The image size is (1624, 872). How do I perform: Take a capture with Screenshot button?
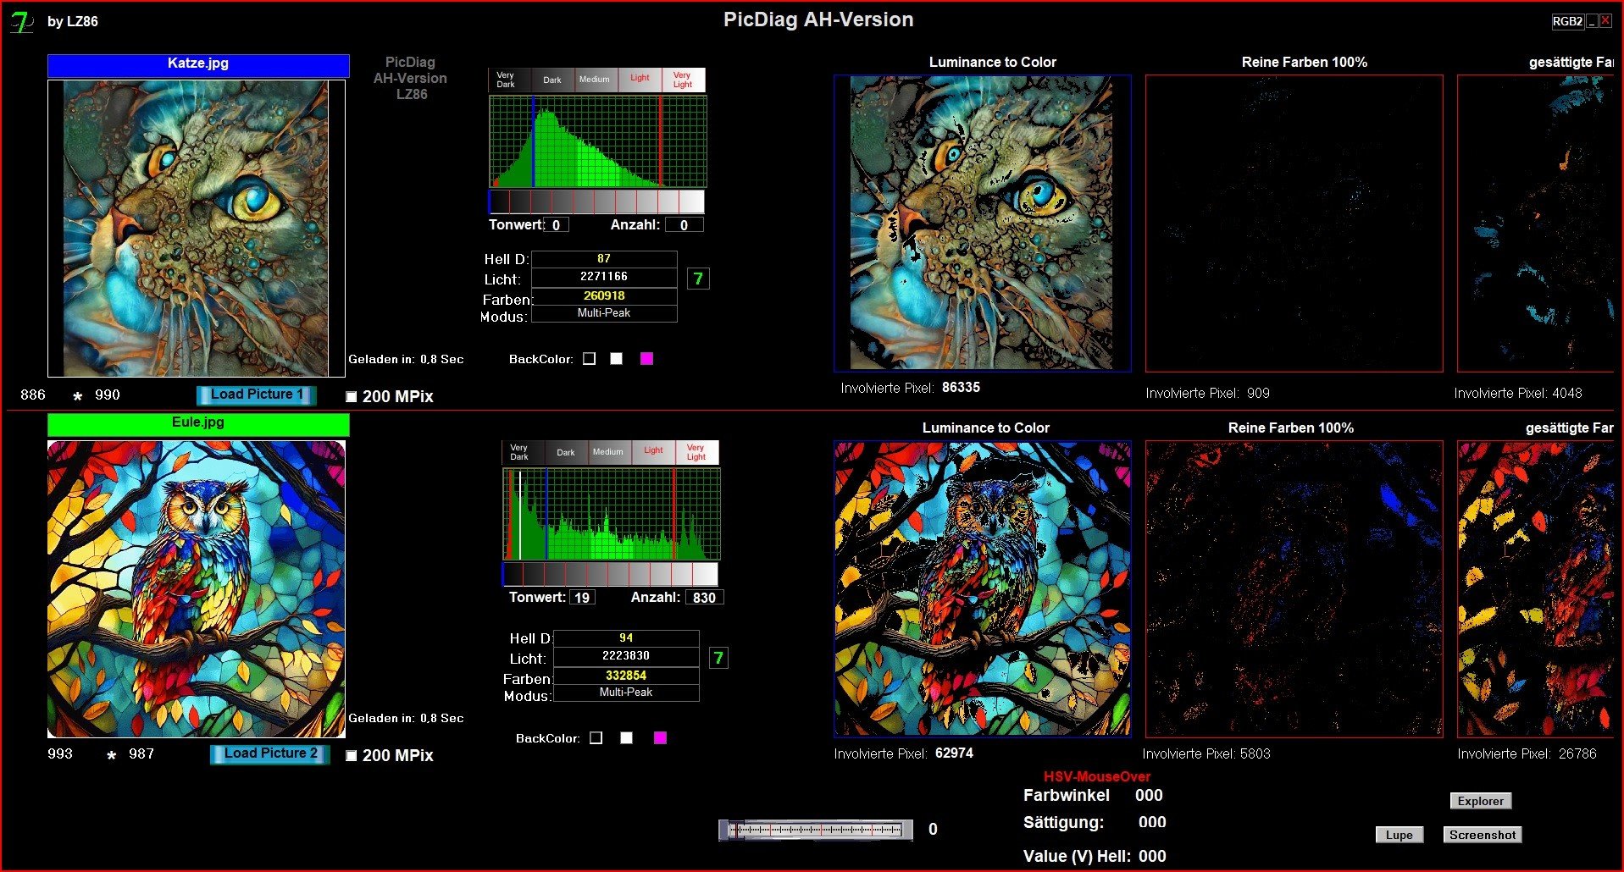pyautogui.click(x=1482, y=835)
